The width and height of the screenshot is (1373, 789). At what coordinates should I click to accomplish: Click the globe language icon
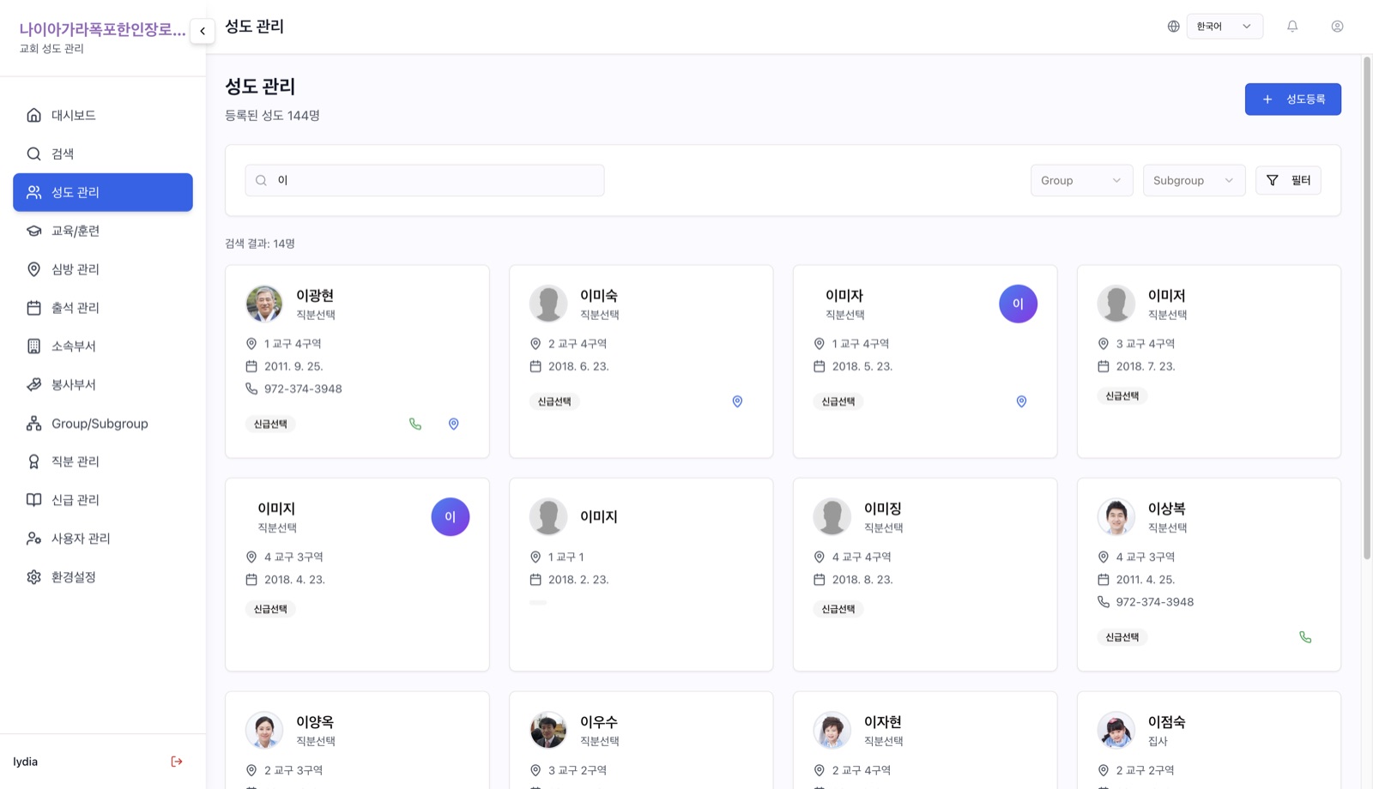pyautogui.click(x=1173, y=27)
